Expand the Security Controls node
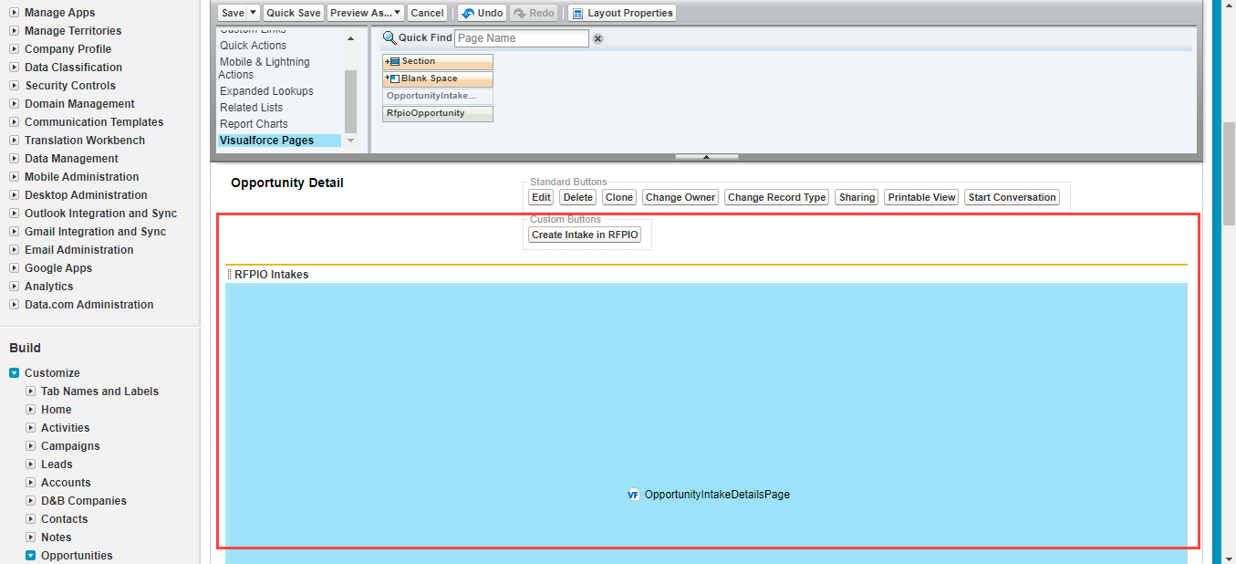The width and height of the screenshot is (1236, 564). (14, 86)
